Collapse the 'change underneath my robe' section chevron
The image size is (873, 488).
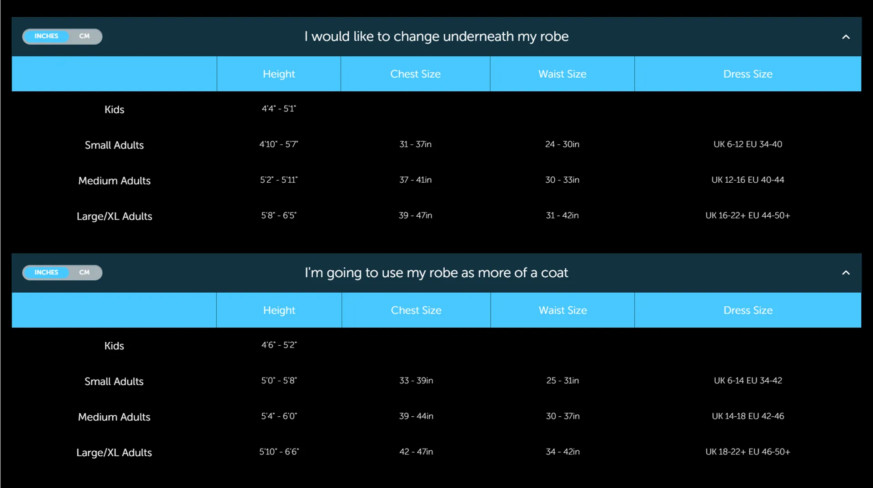[846, 37]
